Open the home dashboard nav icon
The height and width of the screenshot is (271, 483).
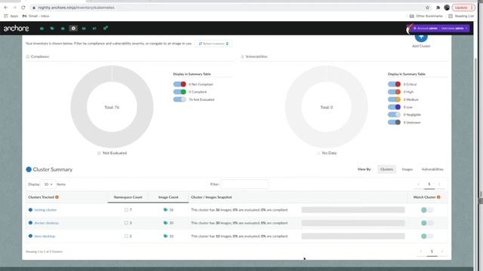(42, 29)
